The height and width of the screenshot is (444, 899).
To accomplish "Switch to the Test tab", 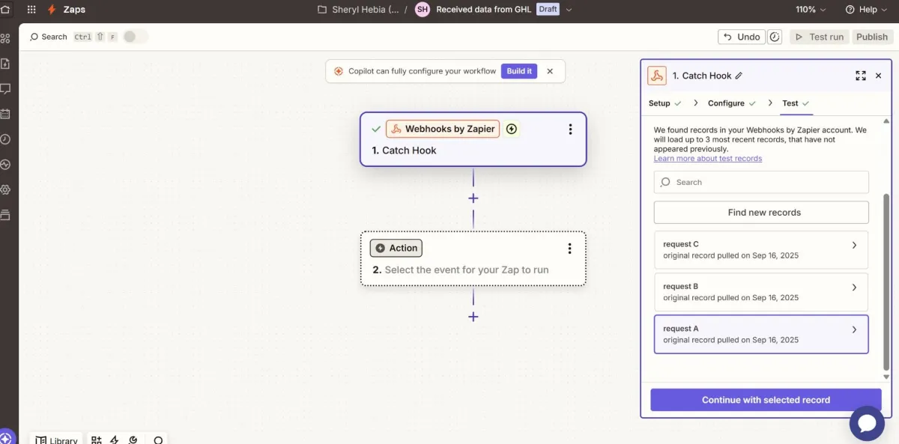I will click(x=796, y=103).
